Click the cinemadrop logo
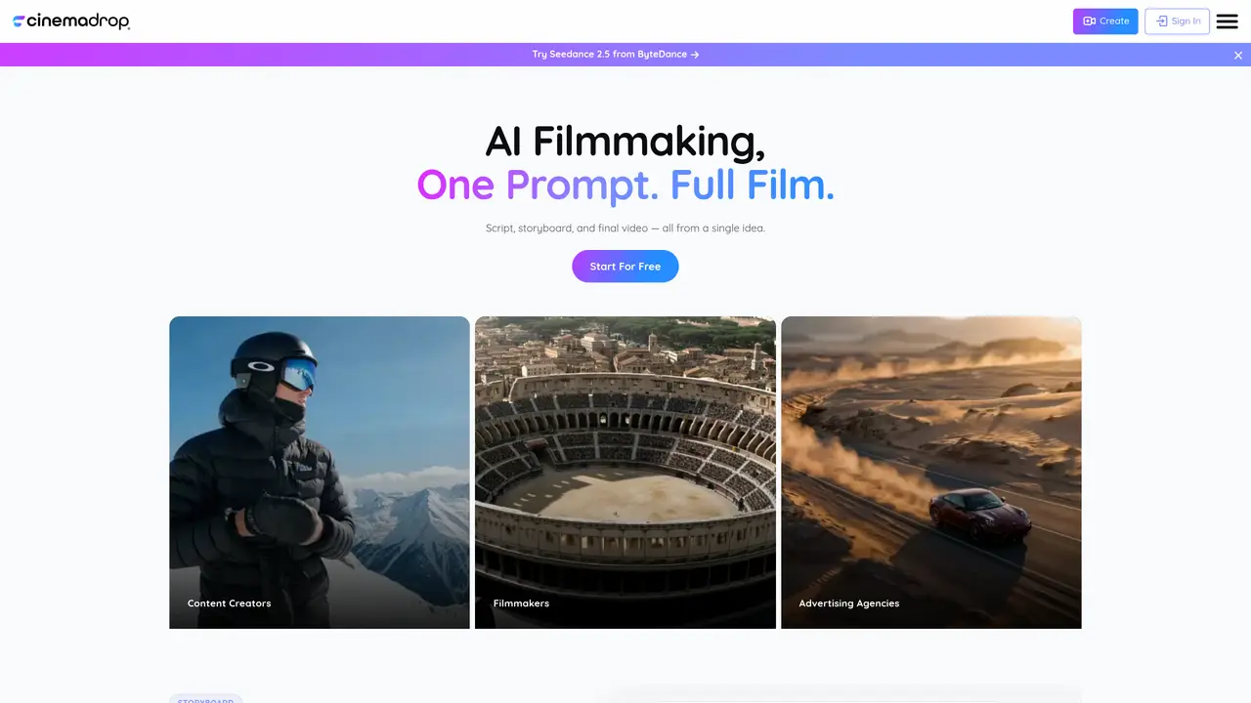The width and height of the screenshot is (1251, 703). coord(71,21)
